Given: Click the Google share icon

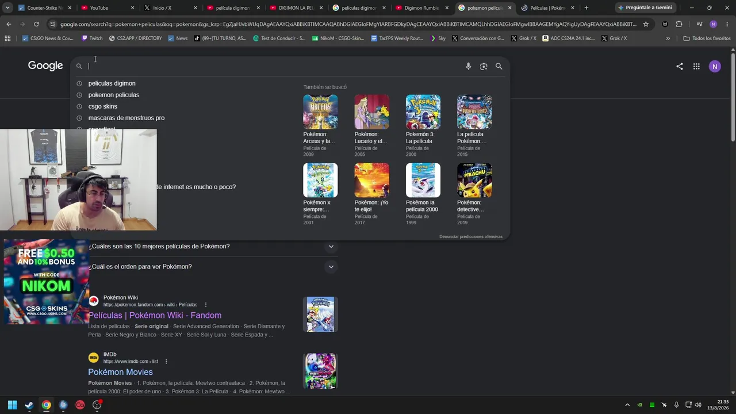Looking at the screenshot, I should click(x=680, y=66).
